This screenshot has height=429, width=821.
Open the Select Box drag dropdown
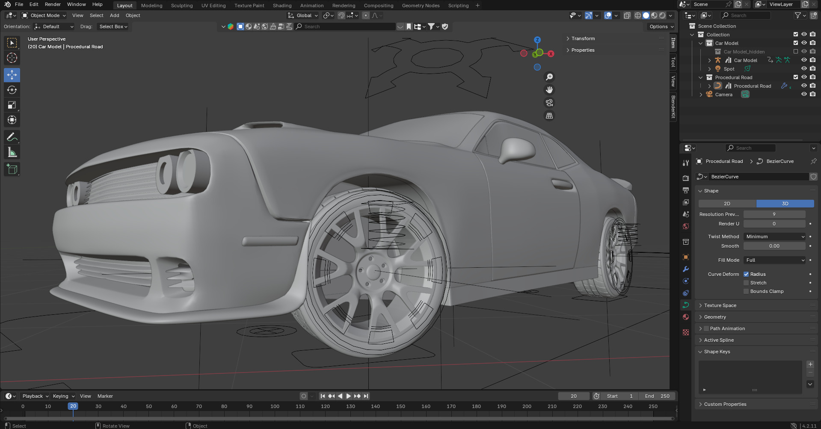click(113, 27)
